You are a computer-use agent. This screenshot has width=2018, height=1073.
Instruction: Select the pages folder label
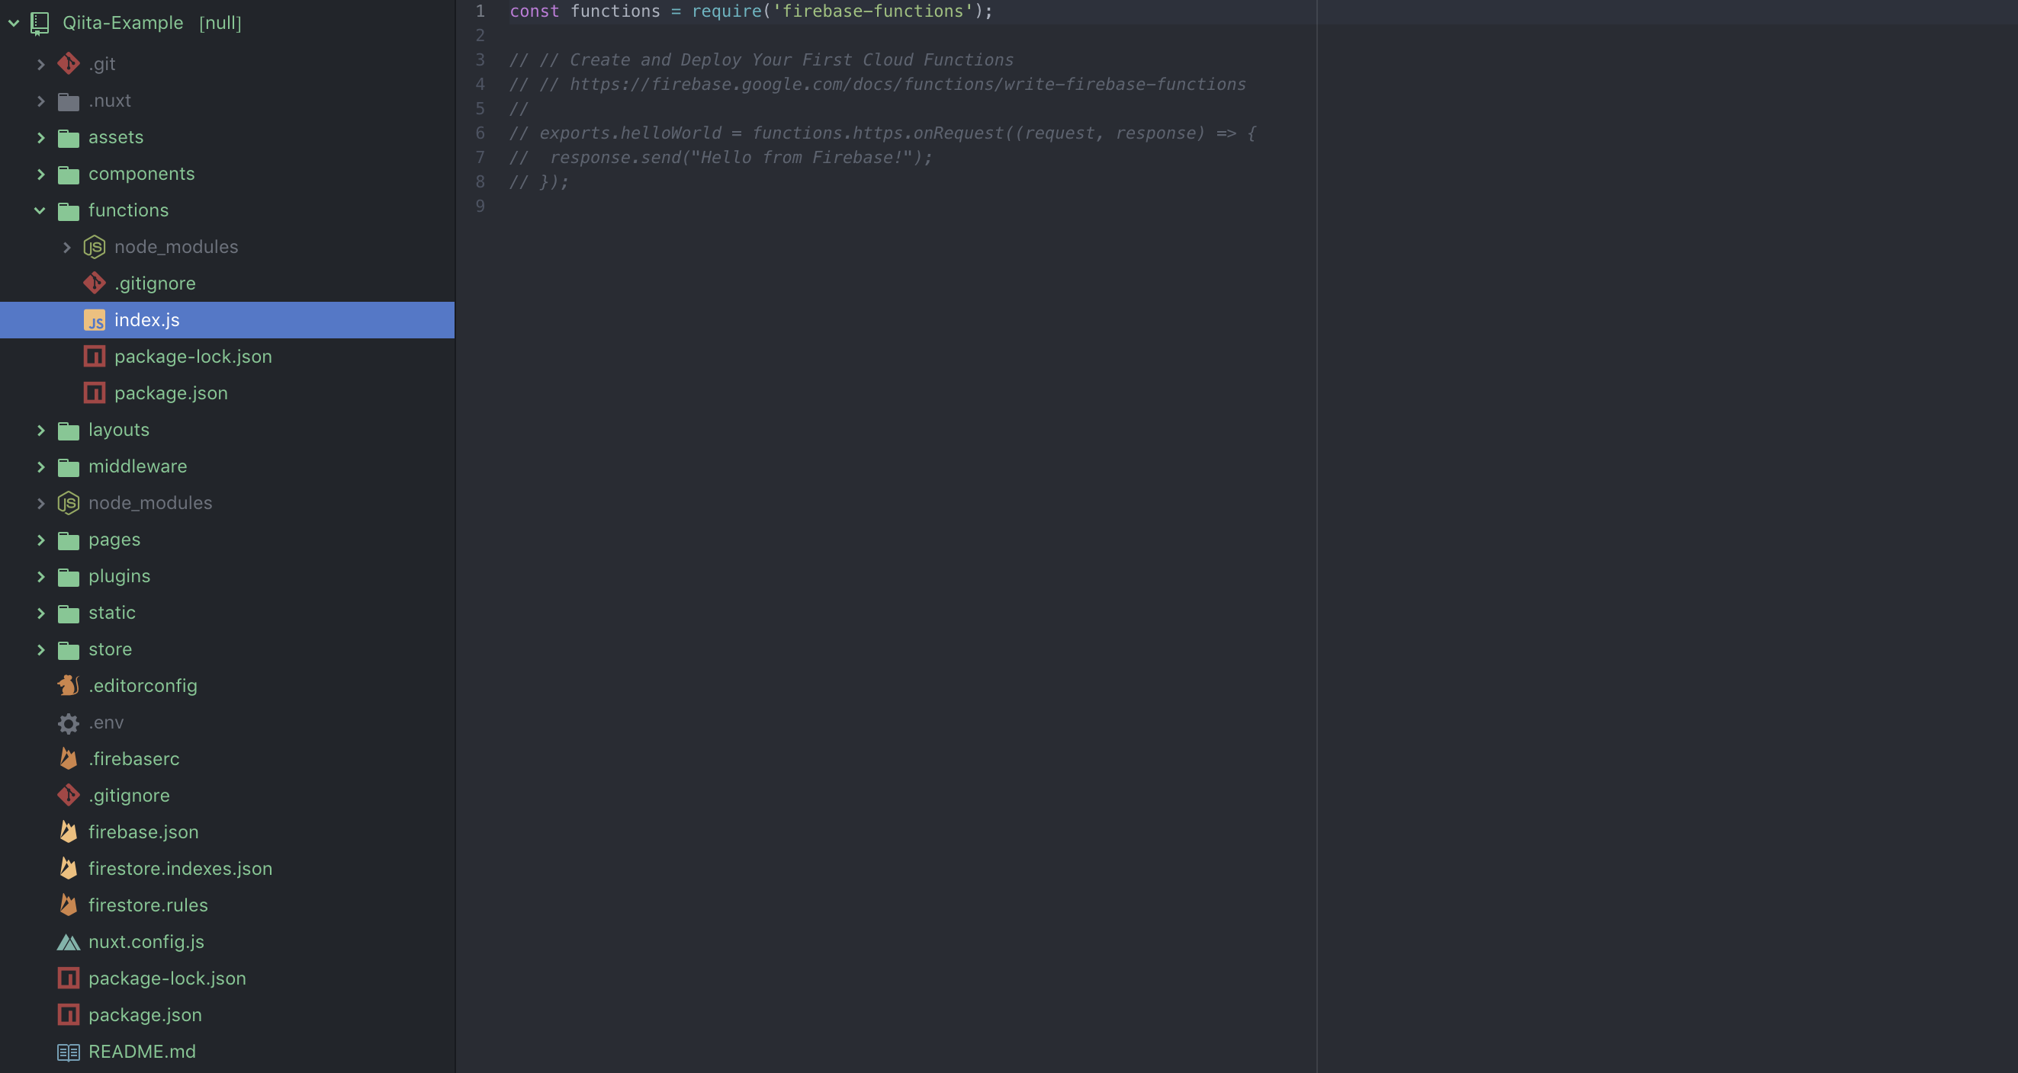114,540
